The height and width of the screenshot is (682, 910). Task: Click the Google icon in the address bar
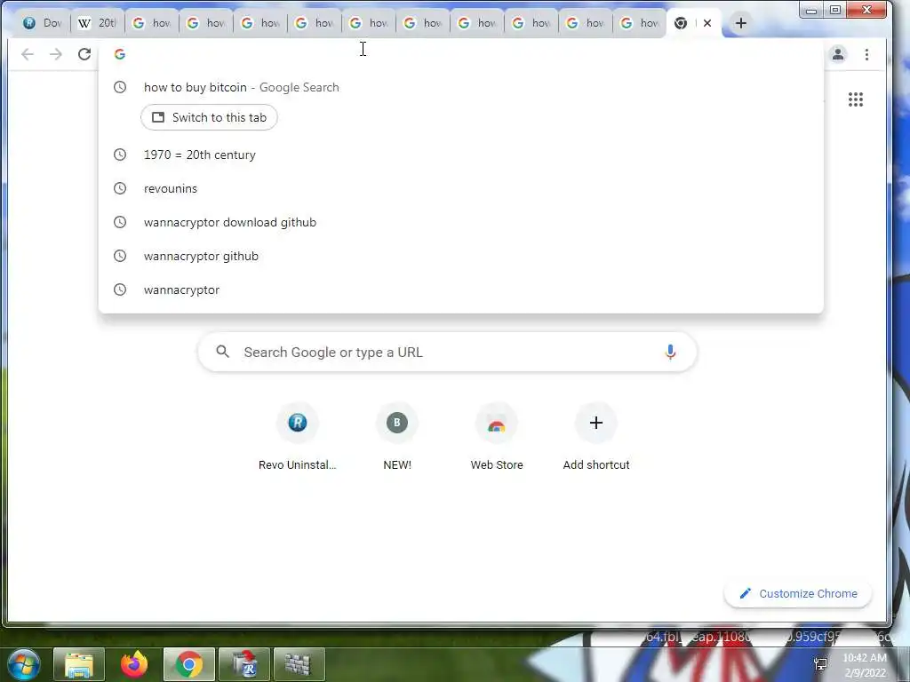(120, 54)
